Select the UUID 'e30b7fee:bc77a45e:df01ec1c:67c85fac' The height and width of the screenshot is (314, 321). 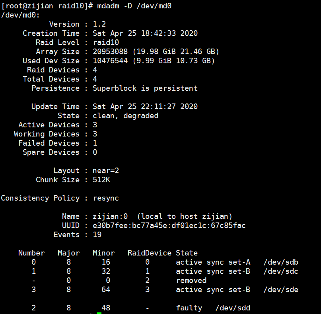(x=169, y=226)
